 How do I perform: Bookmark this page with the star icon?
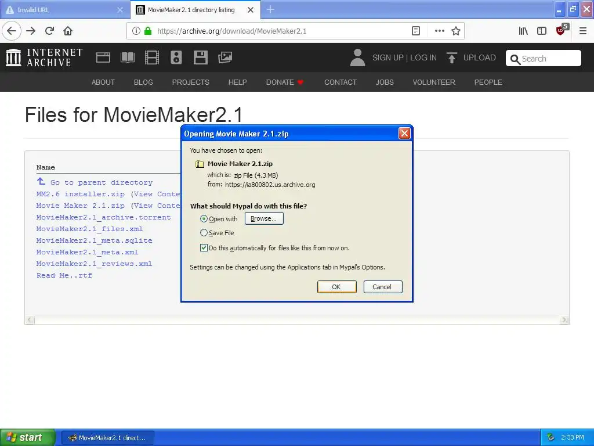point(456,31)
